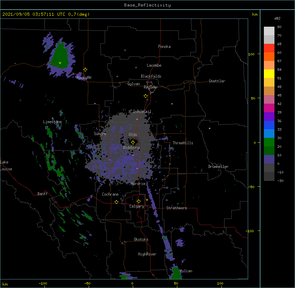Click the Lacombe city label

point(154,65)
